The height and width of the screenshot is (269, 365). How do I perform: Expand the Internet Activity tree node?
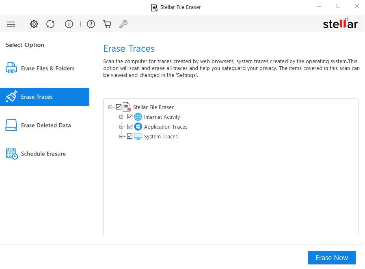[121, 117]
